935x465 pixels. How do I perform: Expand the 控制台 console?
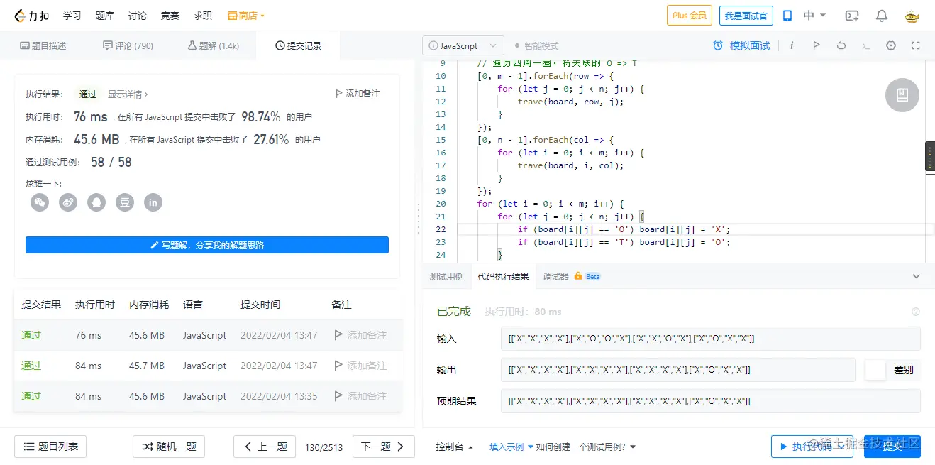point(455,447)
